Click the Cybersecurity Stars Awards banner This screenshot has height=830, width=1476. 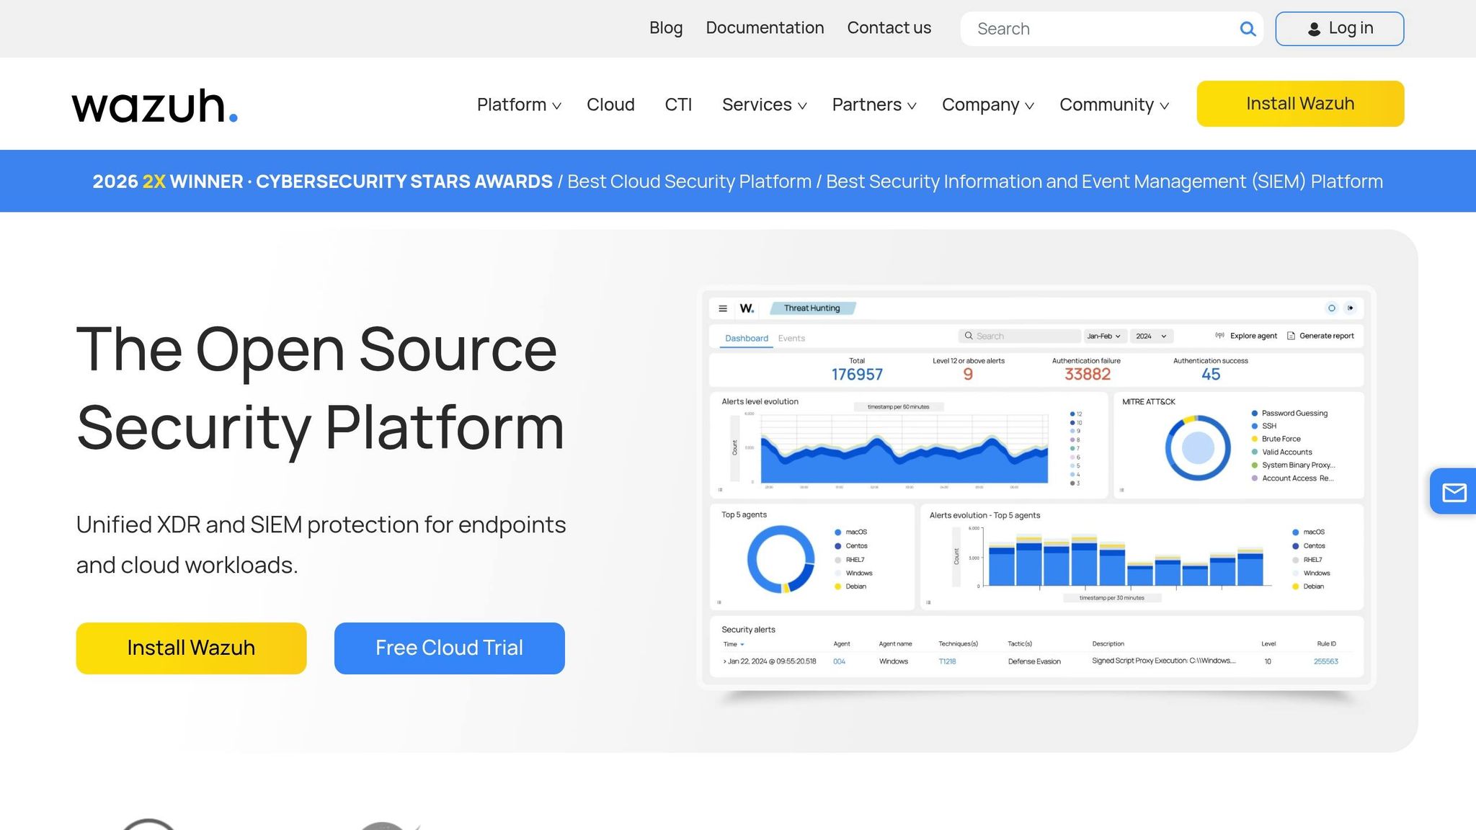738,181
